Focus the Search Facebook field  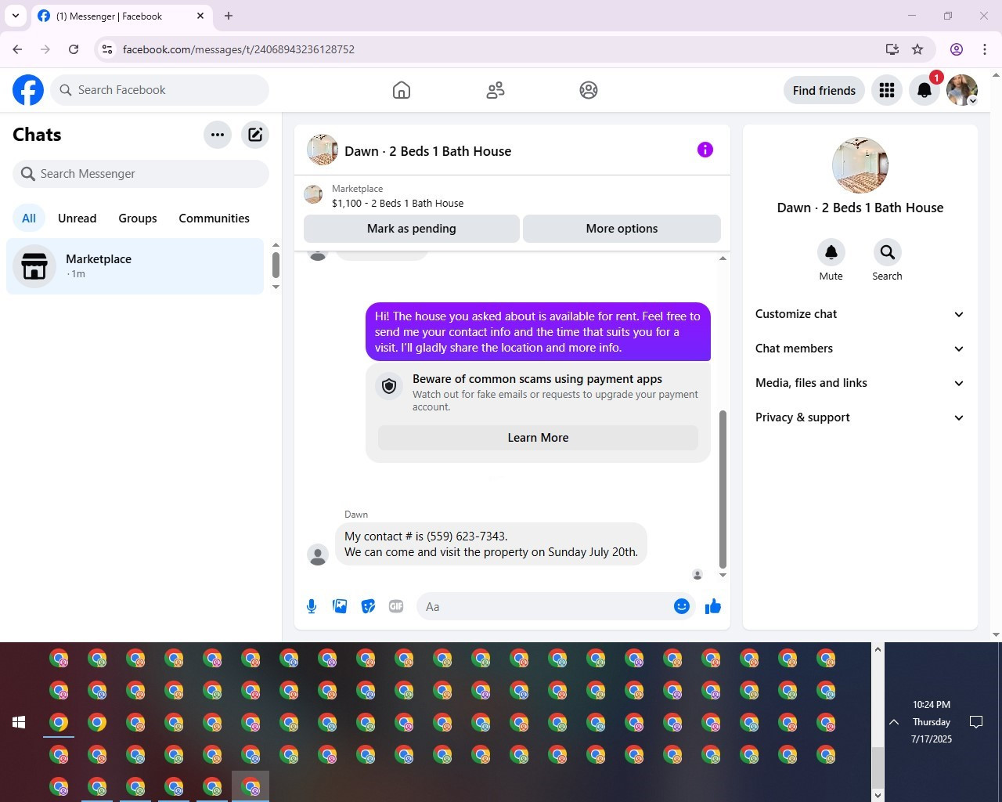tap(160, 90)
